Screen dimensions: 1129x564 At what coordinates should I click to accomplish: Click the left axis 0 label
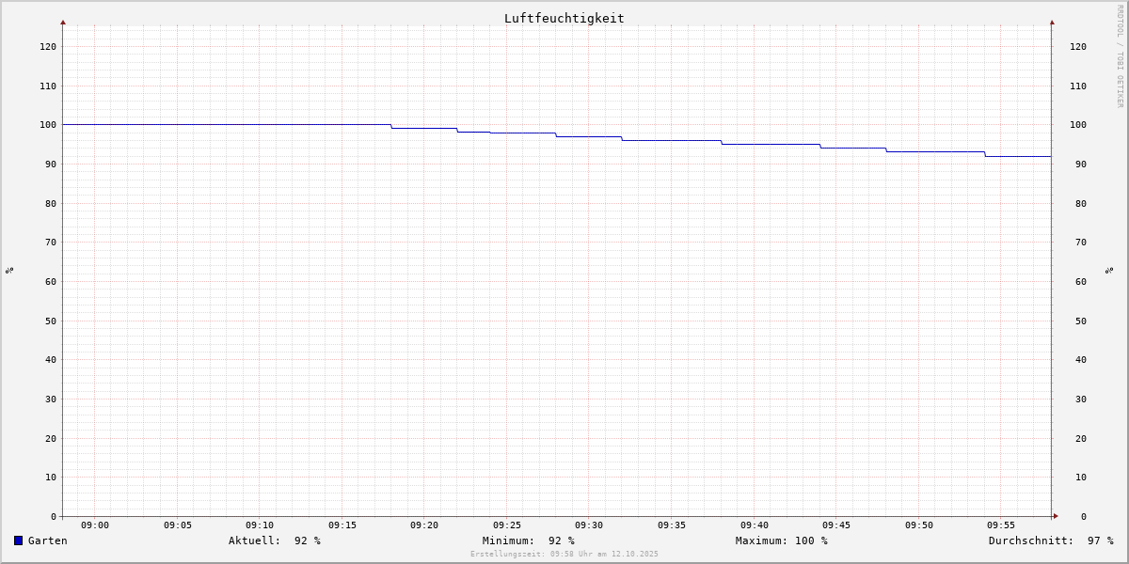[54, 516]
